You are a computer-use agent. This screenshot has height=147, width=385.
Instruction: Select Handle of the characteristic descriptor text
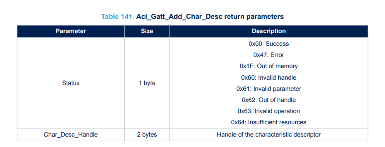click(269, 135)
